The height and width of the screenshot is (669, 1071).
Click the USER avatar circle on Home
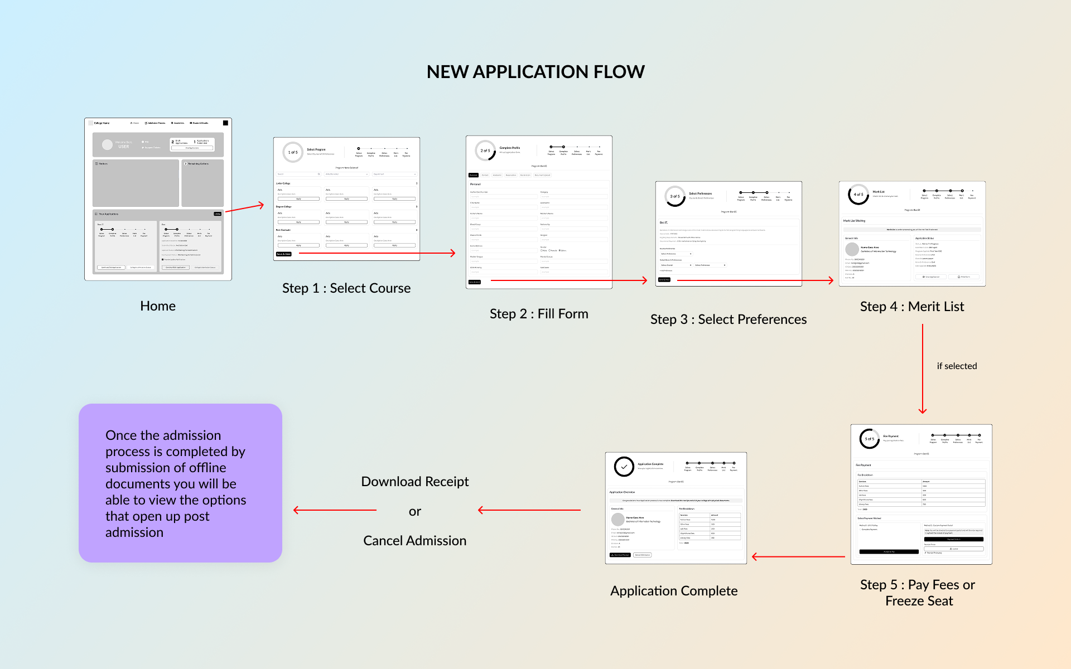(107, 144)
